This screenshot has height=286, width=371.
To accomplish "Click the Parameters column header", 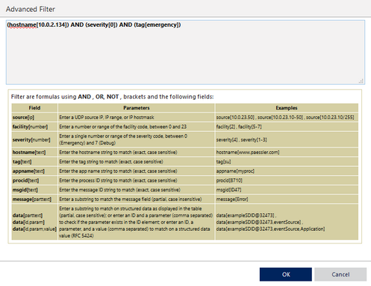I will pos(137,108).
